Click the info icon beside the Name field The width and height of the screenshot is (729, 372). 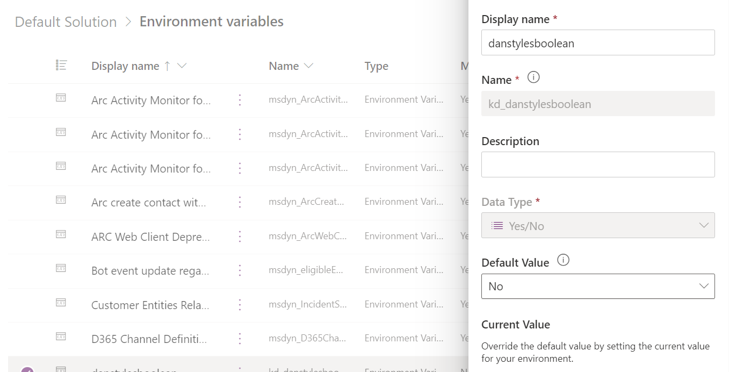(533, 77)
